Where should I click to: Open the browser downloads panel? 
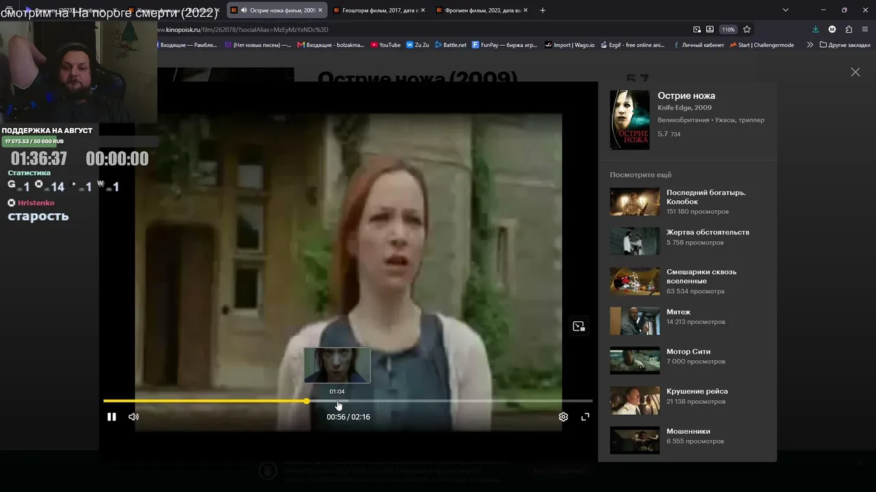[x=816, y=29]
